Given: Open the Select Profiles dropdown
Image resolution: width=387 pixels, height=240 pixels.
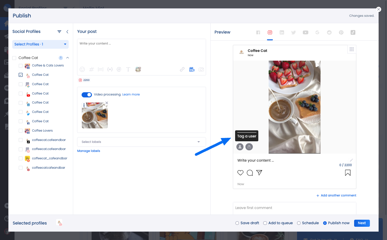Looking at the screenshot, I should click(x=40, y=44).
